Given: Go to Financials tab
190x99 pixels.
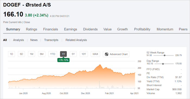Looking at the screenshot, I should tap(50, 29).
